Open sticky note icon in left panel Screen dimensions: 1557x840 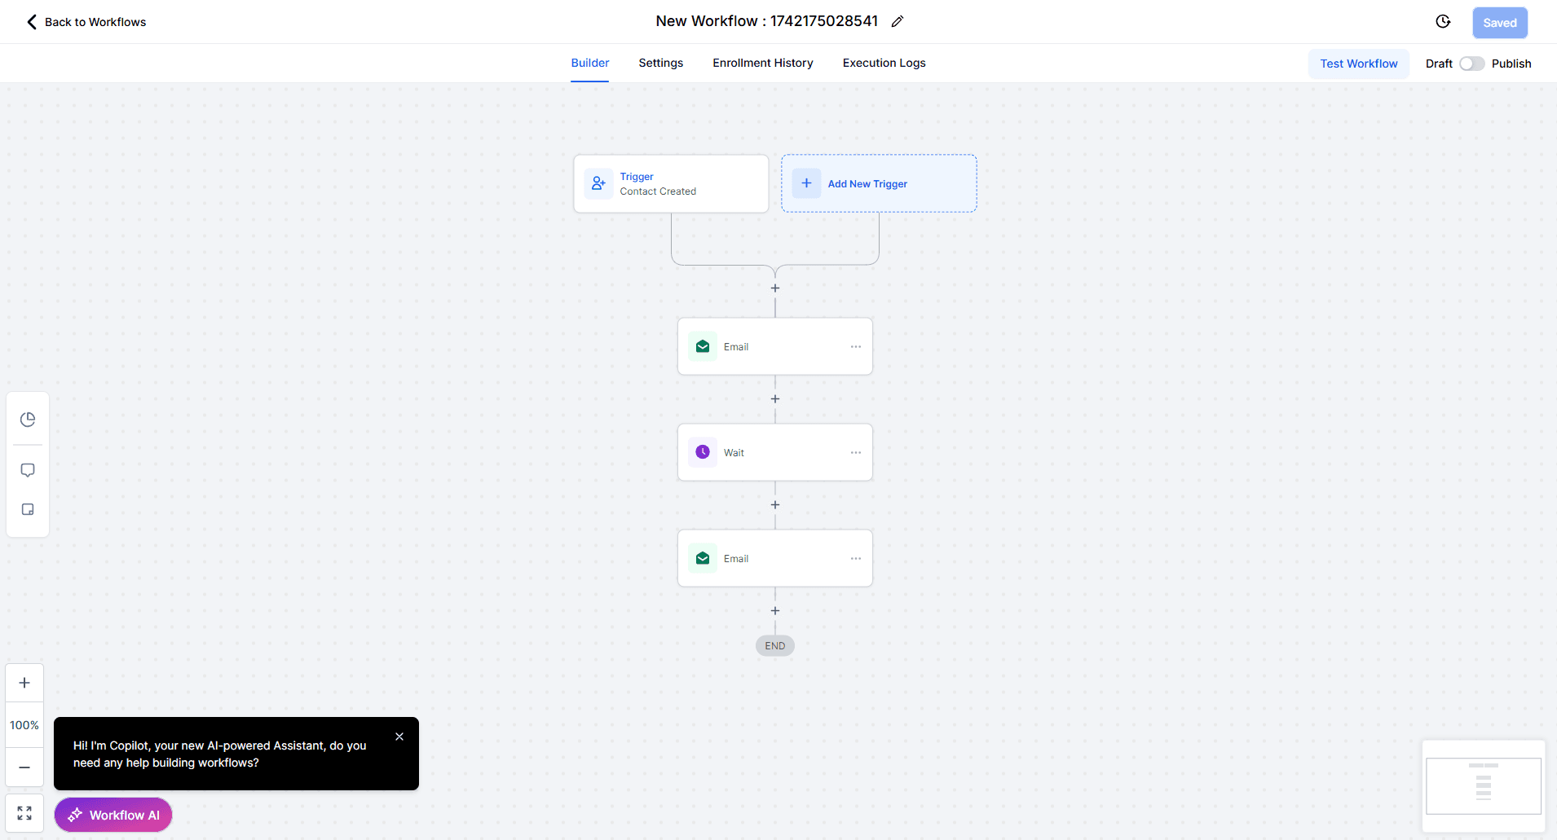pyautogui.click(x=28, y=509)
